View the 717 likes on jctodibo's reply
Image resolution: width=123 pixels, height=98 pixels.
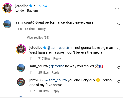44,59
